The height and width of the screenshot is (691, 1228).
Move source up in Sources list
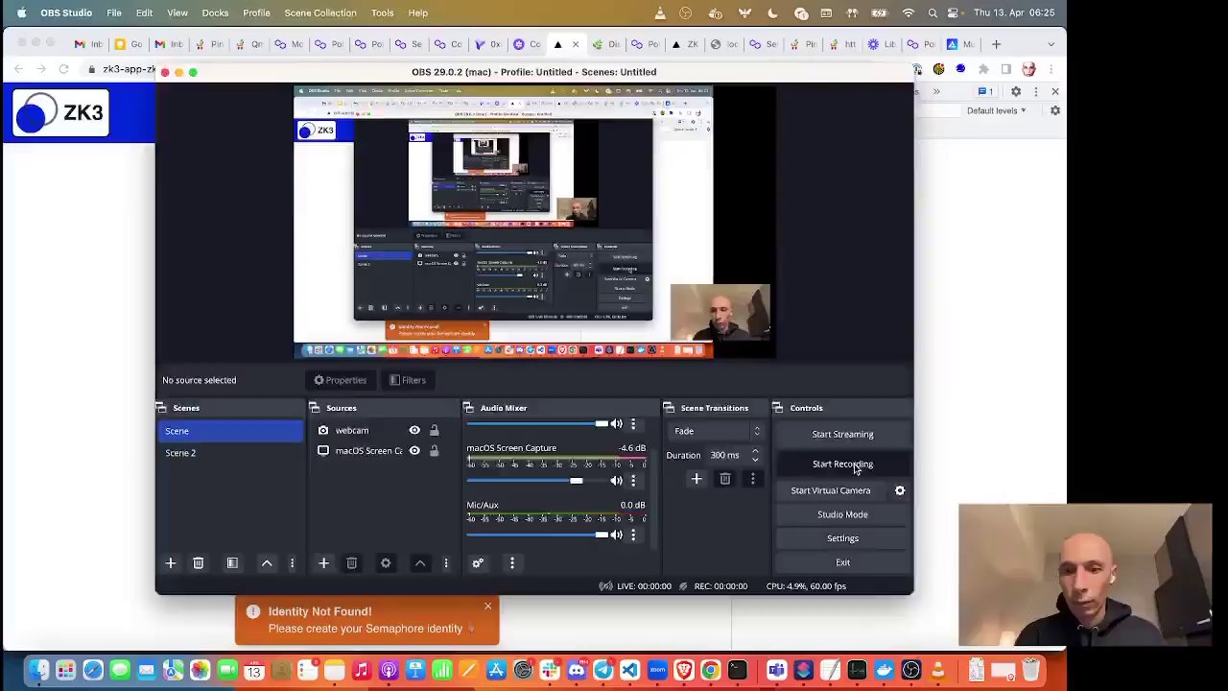[x=420, y=563]
